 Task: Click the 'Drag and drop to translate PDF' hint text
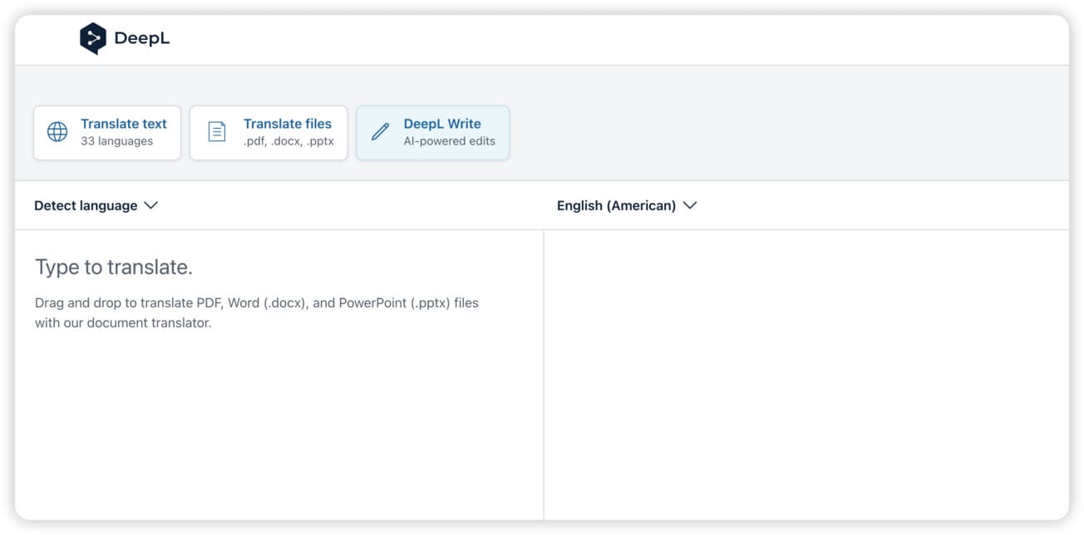(257, 312)
